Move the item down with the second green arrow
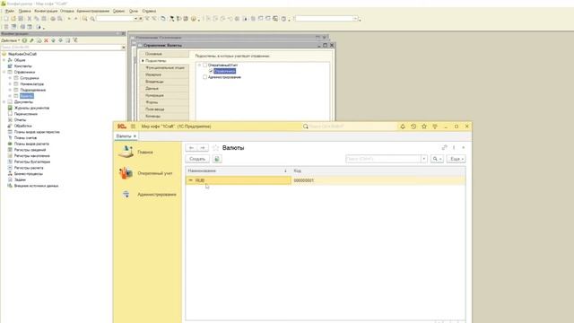 point(60,40)
